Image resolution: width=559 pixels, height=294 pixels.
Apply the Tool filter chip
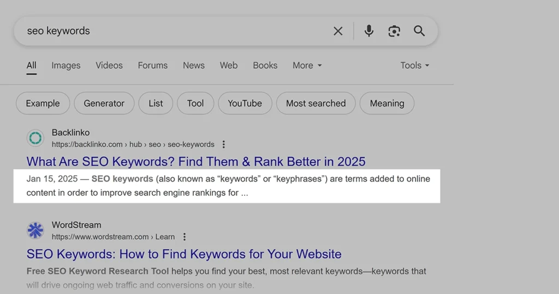195,103
